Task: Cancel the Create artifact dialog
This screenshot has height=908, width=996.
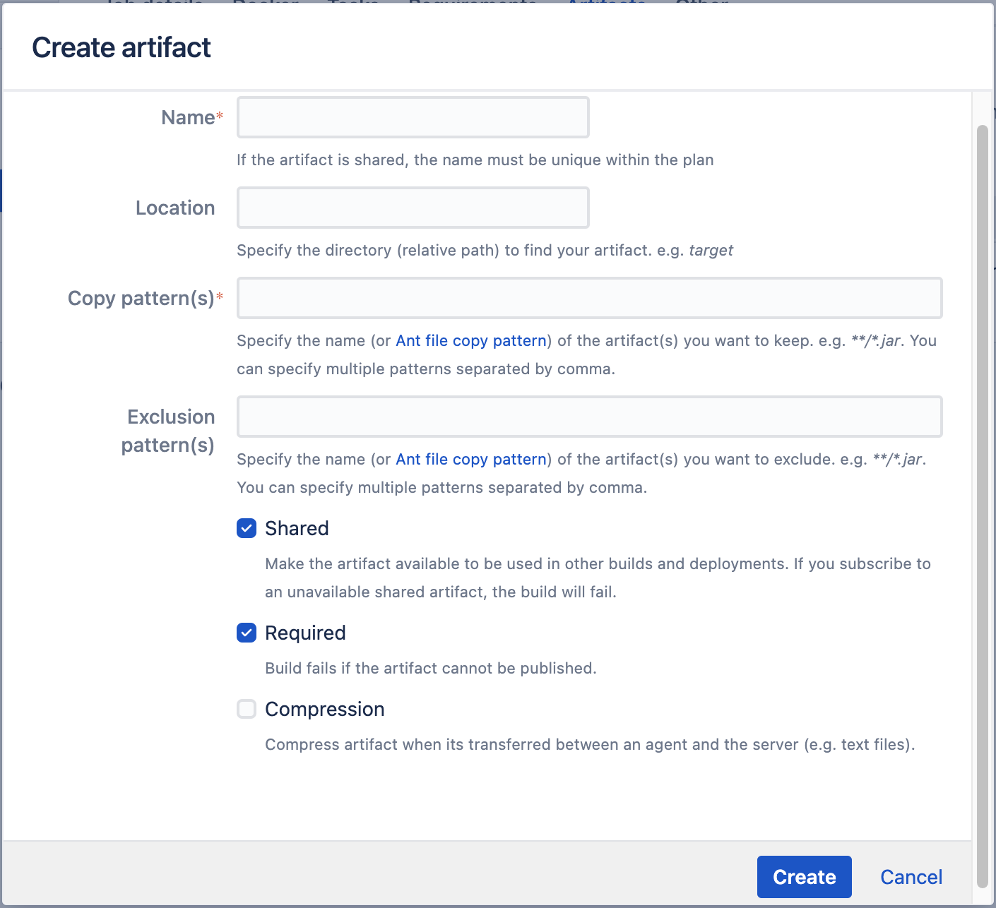Action: (x=911, y=877)
